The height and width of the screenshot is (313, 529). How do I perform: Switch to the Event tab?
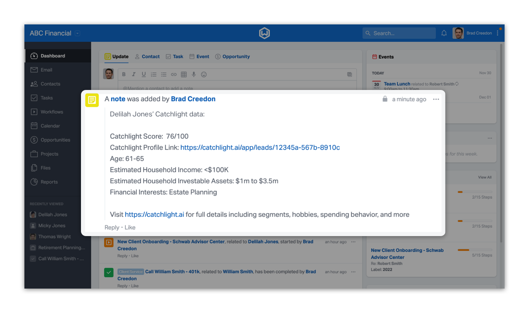(199, 57)
